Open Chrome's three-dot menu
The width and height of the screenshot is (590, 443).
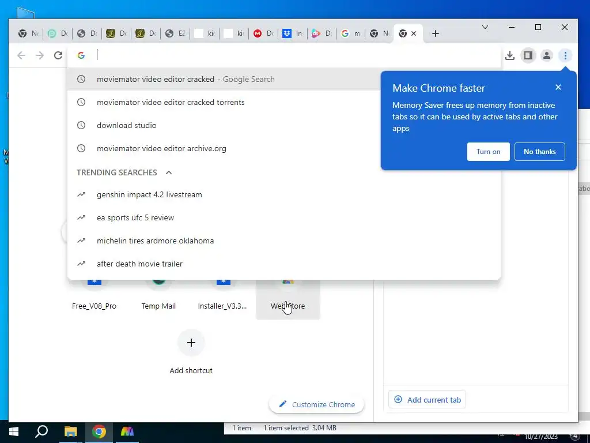(x=565, y=55)
